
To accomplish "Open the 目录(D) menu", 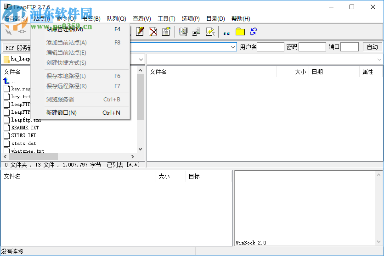I will (215, 19).
